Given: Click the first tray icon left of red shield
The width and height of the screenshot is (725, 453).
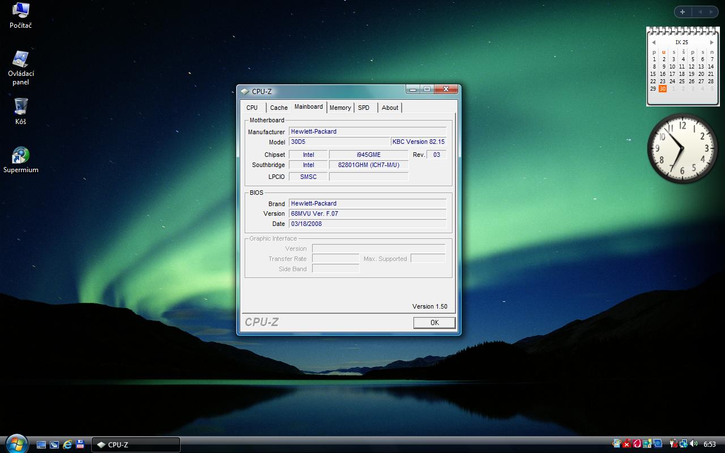Looking at the screenshot, I should (x=617, y=444).
